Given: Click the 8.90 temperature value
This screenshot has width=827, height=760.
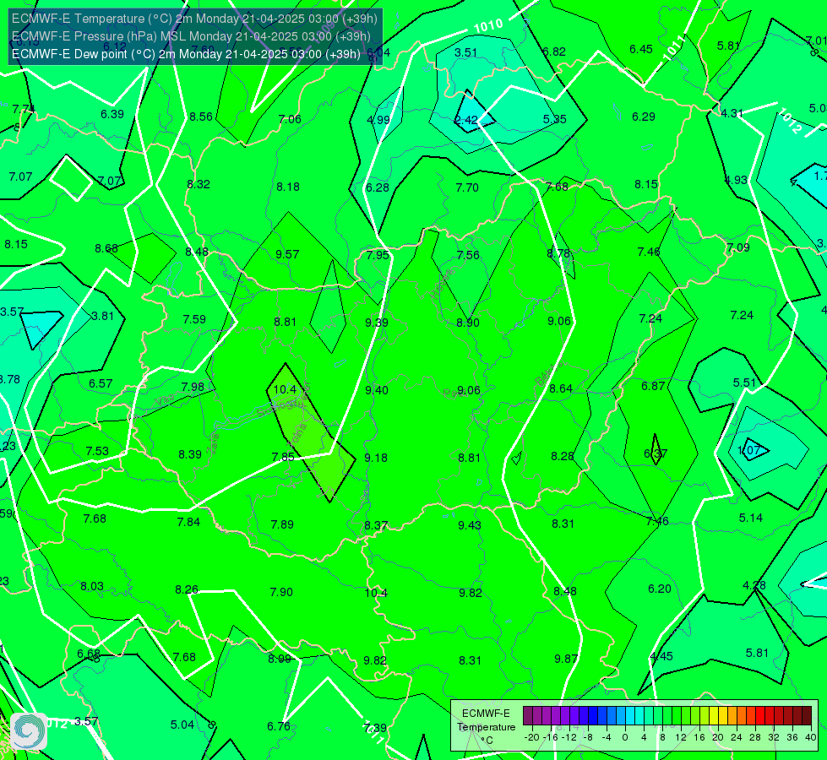Looking at the screenshot, I should [468, 323].
